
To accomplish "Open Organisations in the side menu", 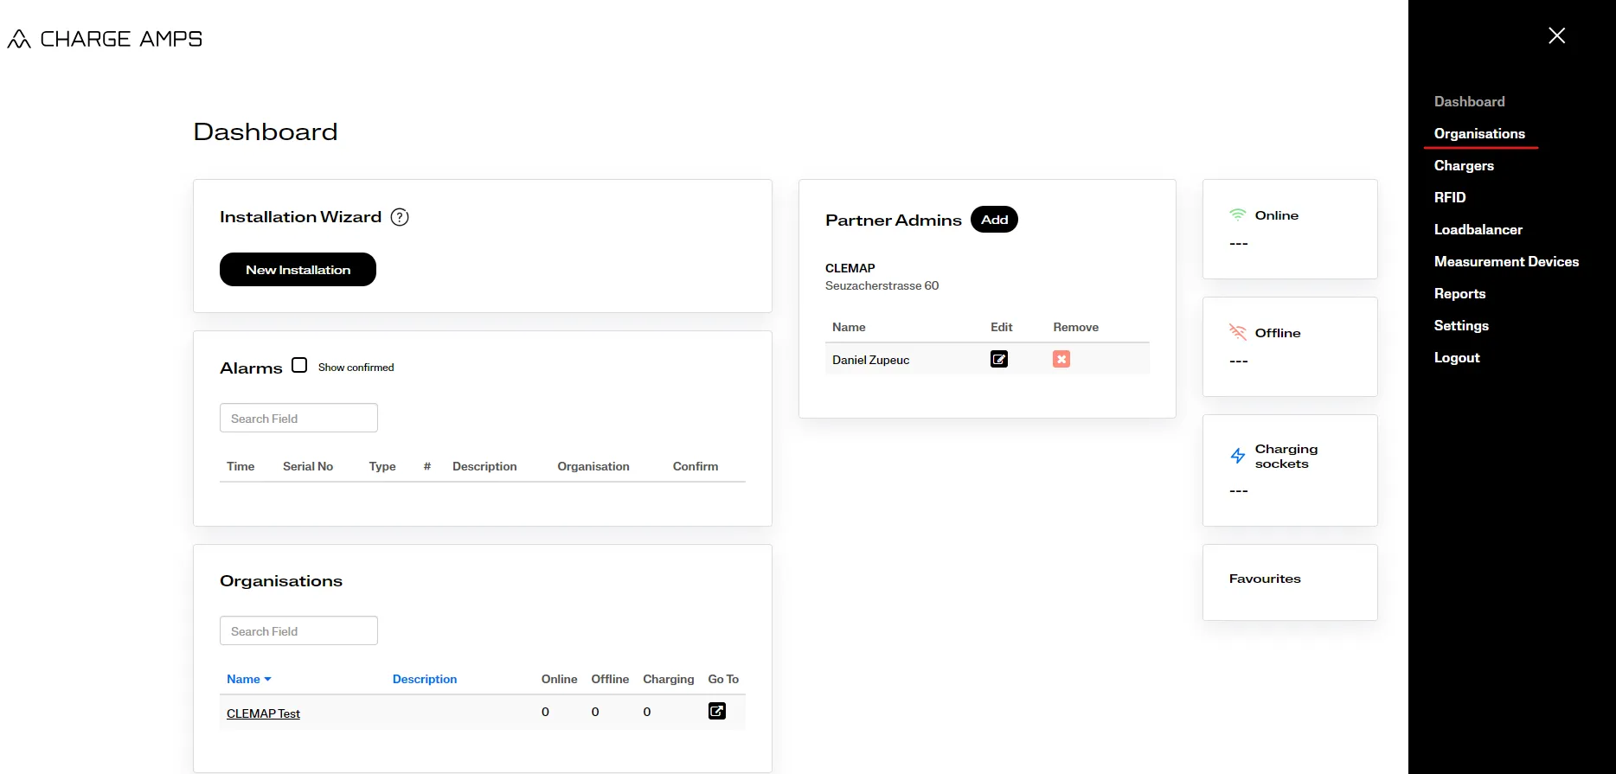I will pos(1479,133).
